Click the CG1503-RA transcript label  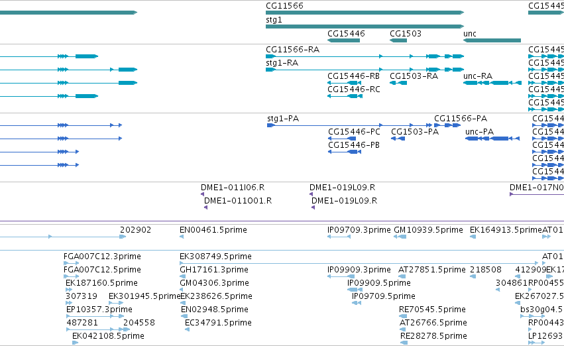coord(414,76)
